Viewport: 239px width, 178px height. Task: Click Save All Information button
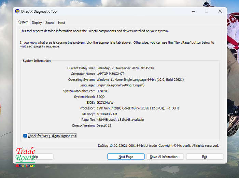coord(165,157)
